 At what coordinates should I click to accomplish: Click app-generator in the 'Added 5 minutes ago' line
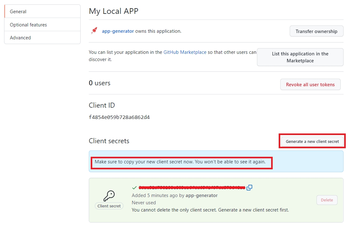[202, 195]
